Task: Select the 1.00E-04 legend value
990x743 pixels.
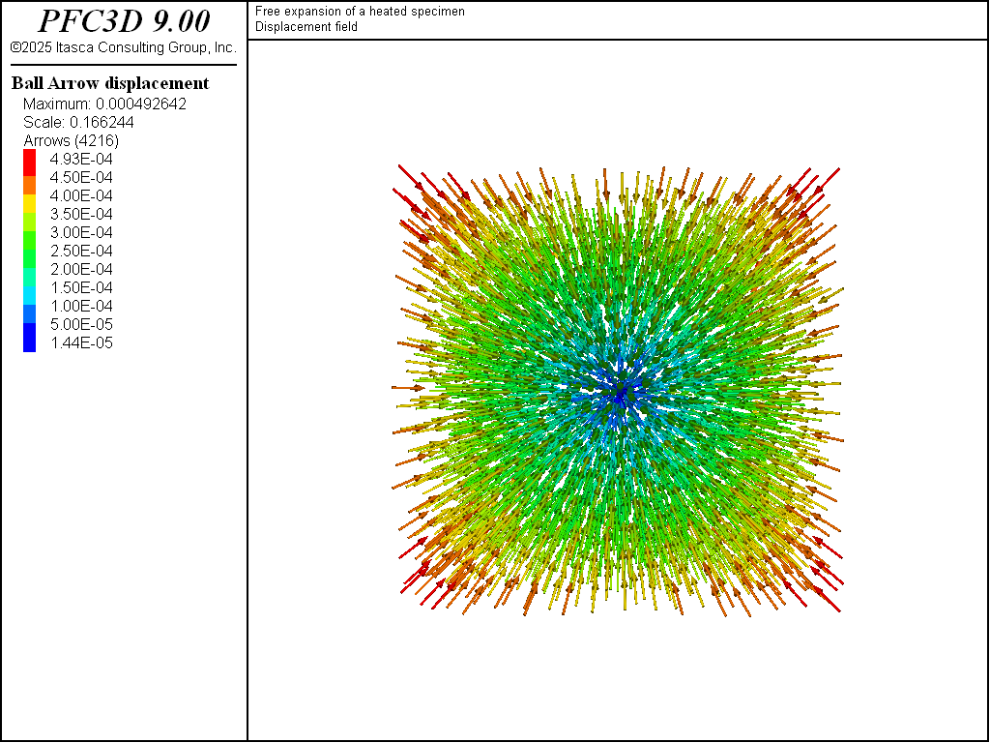Action: coord(81,306)
